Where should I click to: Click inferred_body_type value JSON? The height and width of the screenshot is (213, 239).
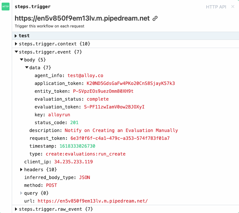point(84,177)
